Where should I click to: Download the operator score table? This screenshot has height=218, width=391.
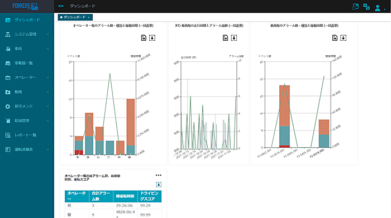[159, 185]
